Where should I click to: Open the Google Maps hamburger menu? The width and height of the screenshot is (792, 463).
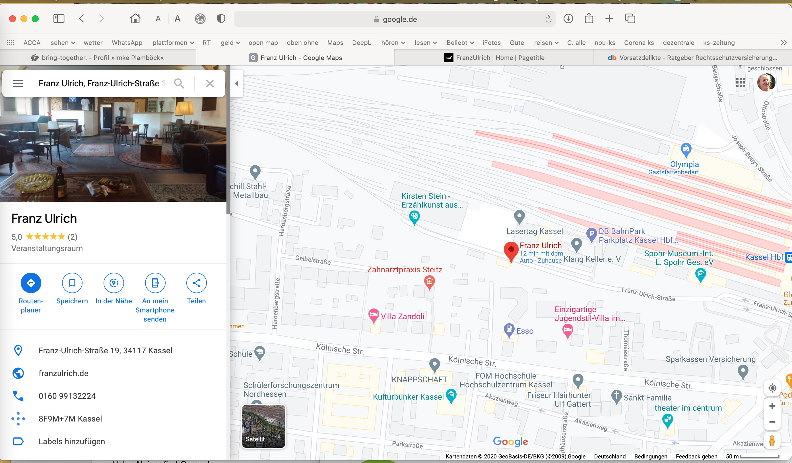(18, 84)
